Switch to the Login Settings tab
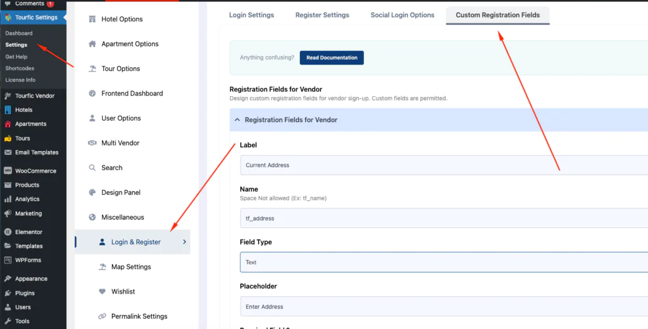648x329 pixels. click(252, 15)
